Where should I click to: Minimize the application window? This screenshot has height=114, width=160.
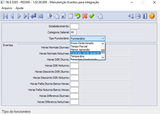point(132,2)
